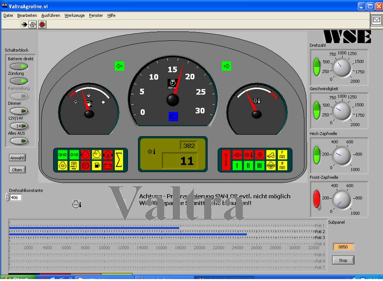Open the Hilfe menu
This screenshot has width=383, height=281.
click(x=112, y=15)
